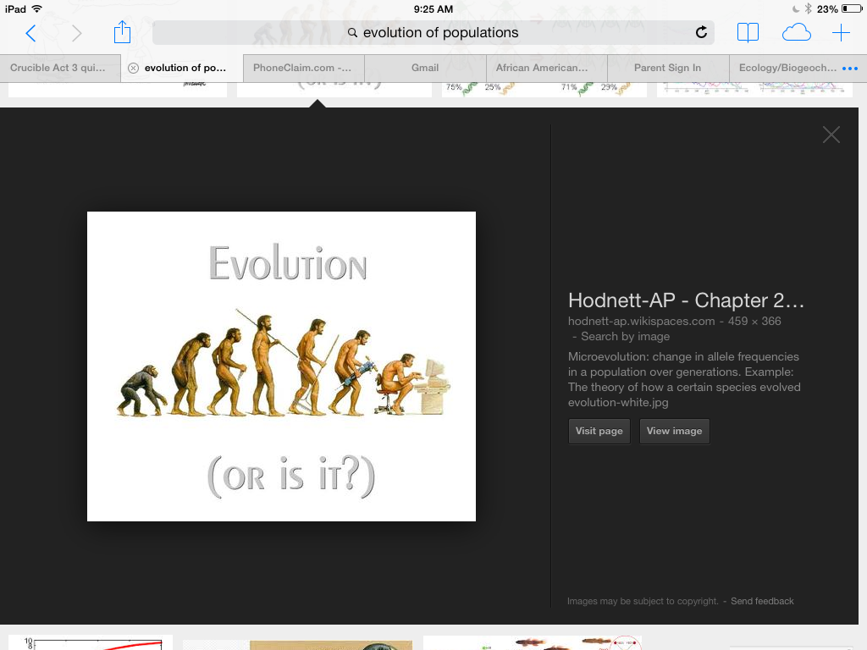Switch to the Crucible Act 3 tab
The height and width of the screenshot is (650, 867).
(x=58, y=68)
